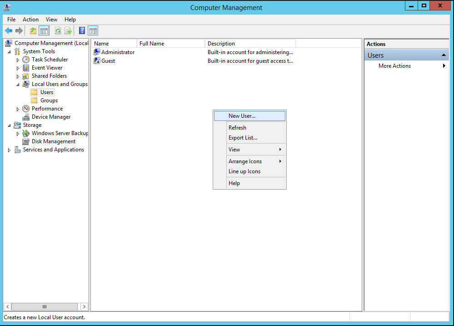Open the File menu
The height and width of the screenshot is (326, 454).
coord(11,20)
